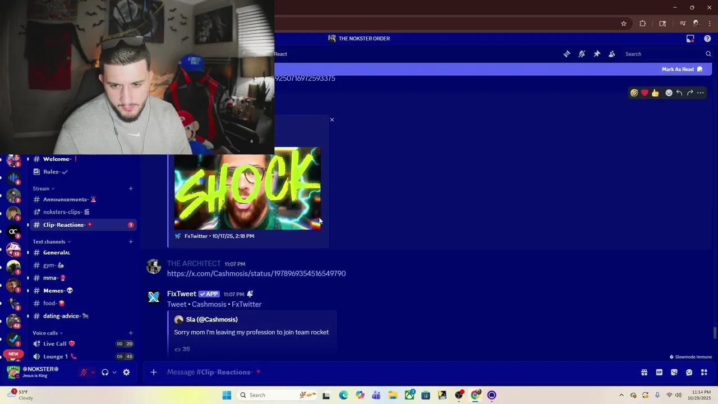Open the gym channel
This screenshot has width=718, height=404.
click(x=83, y=265)
